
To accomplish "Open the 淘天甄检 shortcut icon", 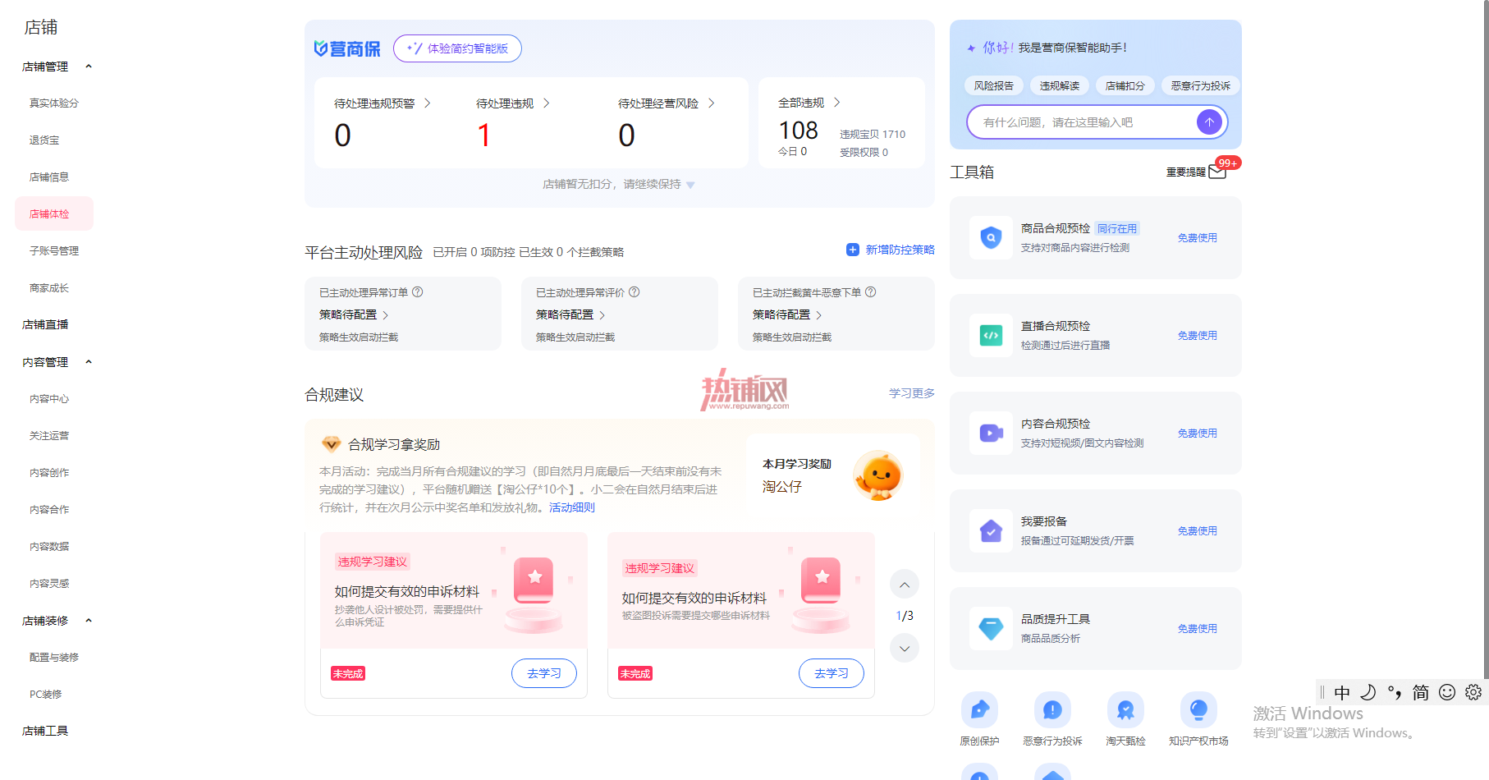I will pos(1125,710).
